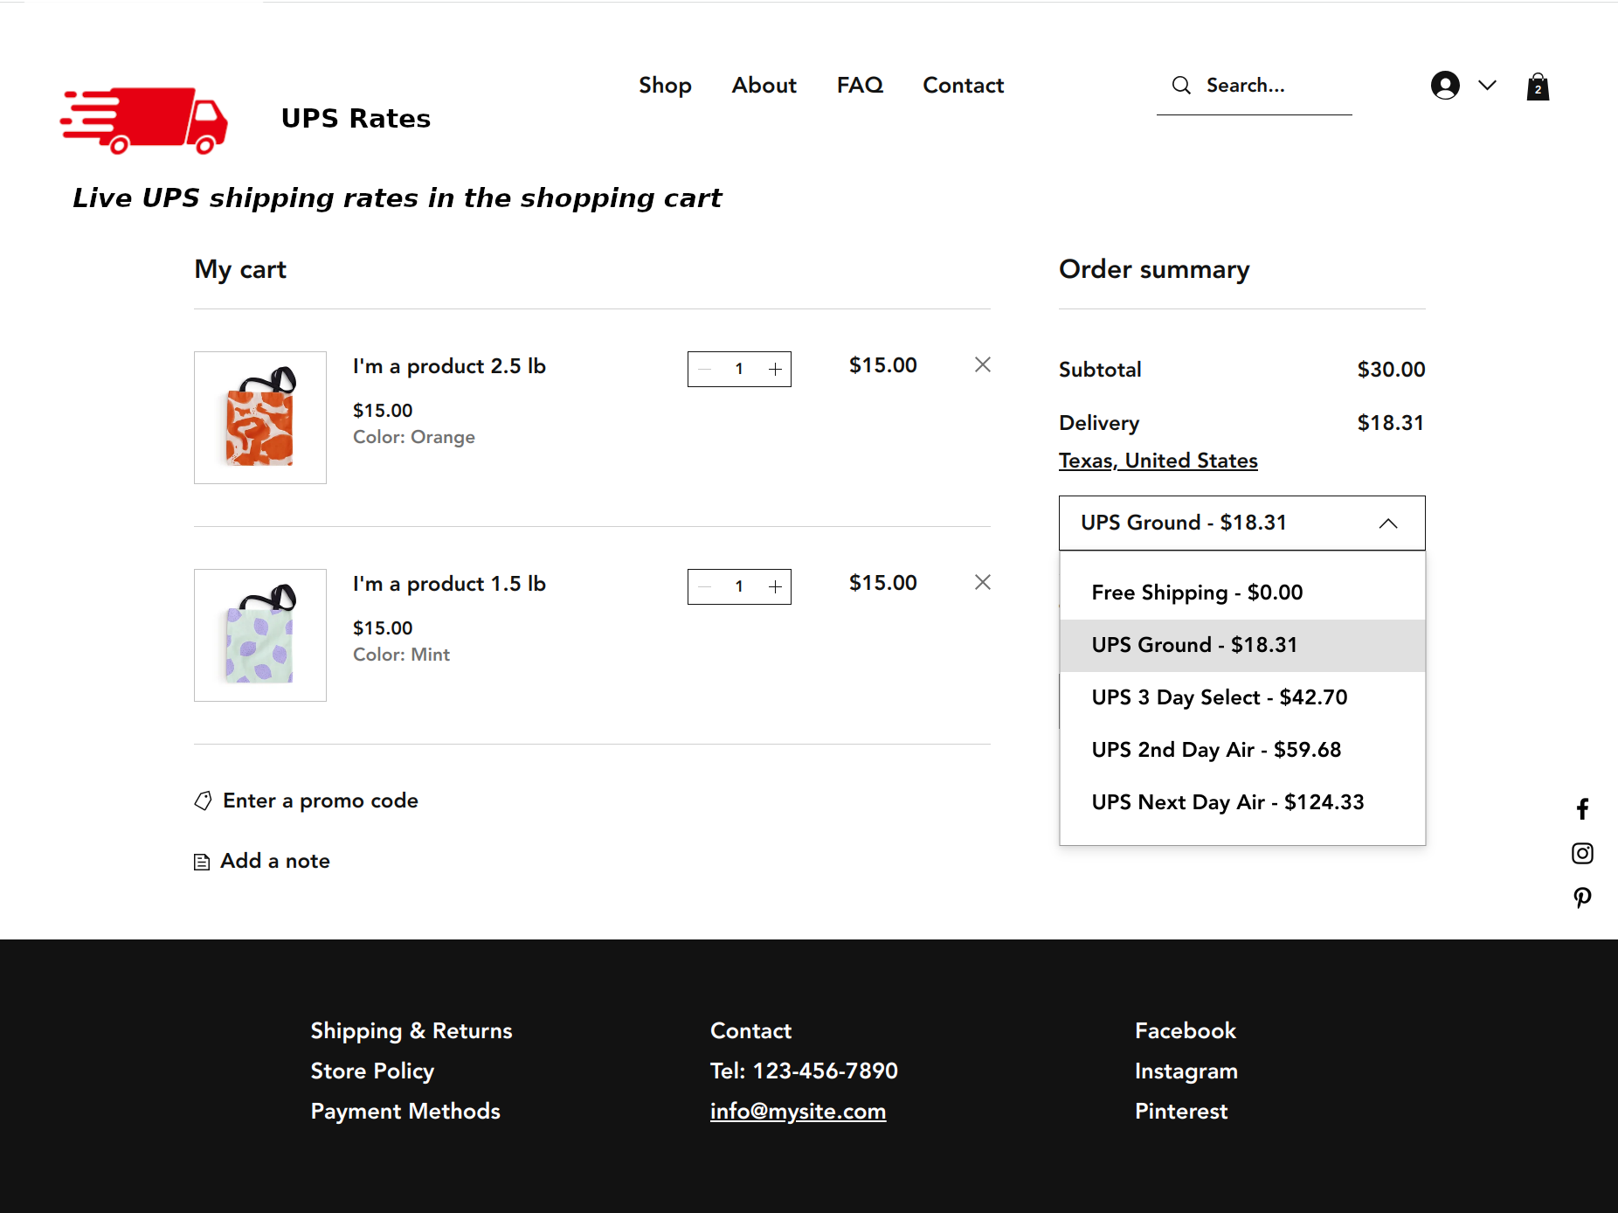The image size is (1618, 1213).
Task: Open the Pinterest footer text link
Action: click(x=1181, y=1112)
